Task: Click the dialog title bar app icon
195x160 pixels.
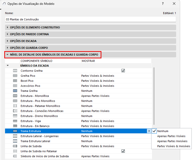Action: (x=4, y=4)
